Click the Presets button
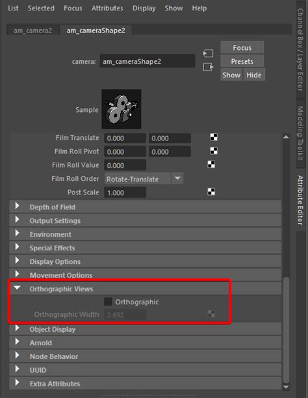 [242, 61]
